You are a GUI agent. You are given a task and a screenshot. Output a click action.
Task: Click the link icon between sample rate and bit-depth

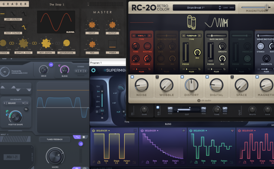[34, 43]
